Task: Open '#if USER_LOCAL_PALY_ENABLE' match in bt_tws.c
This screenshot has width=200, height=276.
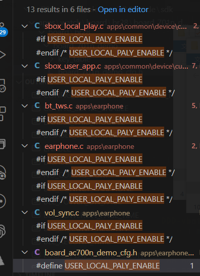Action: [89, 120]
